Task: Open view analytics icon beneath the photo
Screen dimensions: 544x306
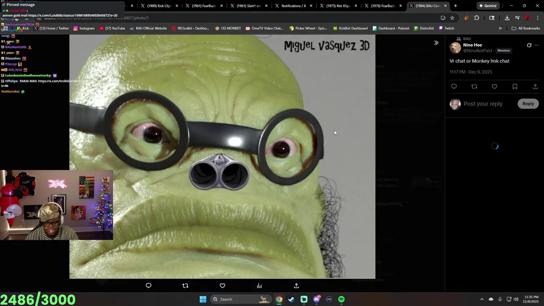Action: [259, 286]
